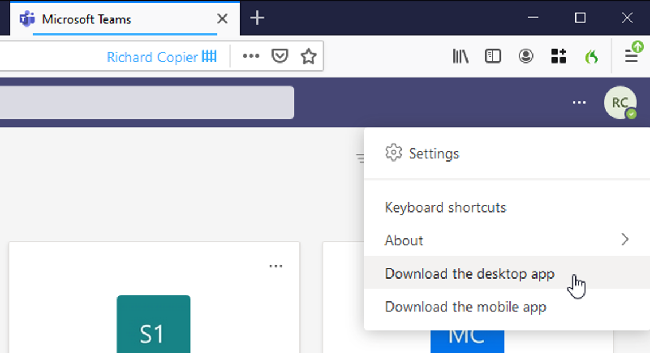
Task: Open Settings from the menu
Action: click(x=507, y=154)
